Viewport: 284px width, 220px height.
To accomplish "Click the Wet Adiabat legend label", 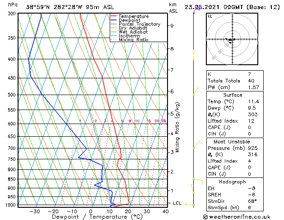I will point(133,32).
